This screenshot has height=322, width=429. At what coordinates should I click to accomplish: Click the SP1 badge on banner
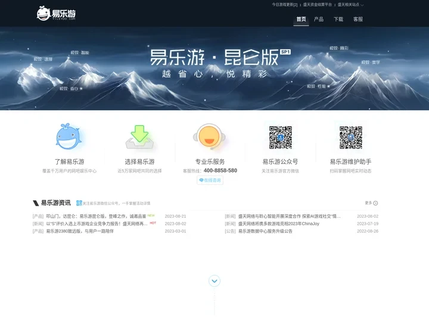(285, 52)
